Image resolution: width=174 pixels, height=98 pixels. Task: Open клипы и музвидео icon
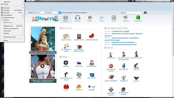click(x=111, y=77)
